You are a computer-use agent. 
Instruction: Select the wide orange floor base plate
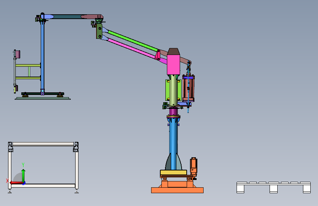click(x=177, y=190)
